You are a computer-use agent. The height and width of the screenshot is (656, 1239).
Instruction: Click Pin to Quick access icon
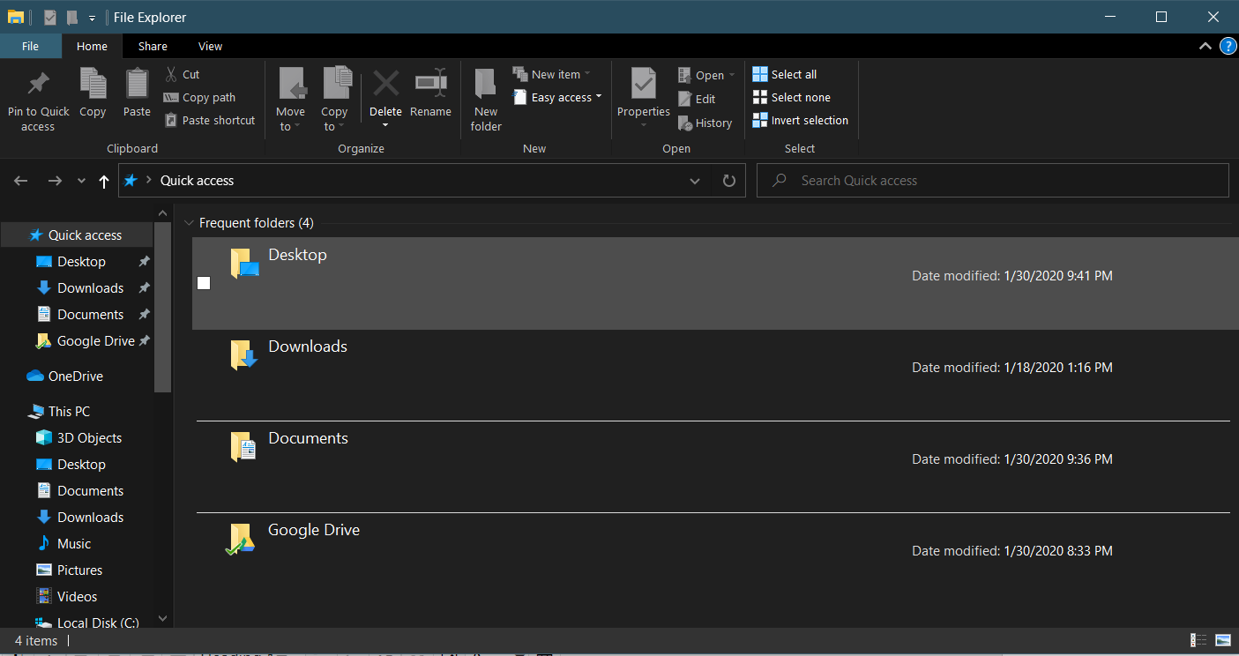[x=38, y=85]
